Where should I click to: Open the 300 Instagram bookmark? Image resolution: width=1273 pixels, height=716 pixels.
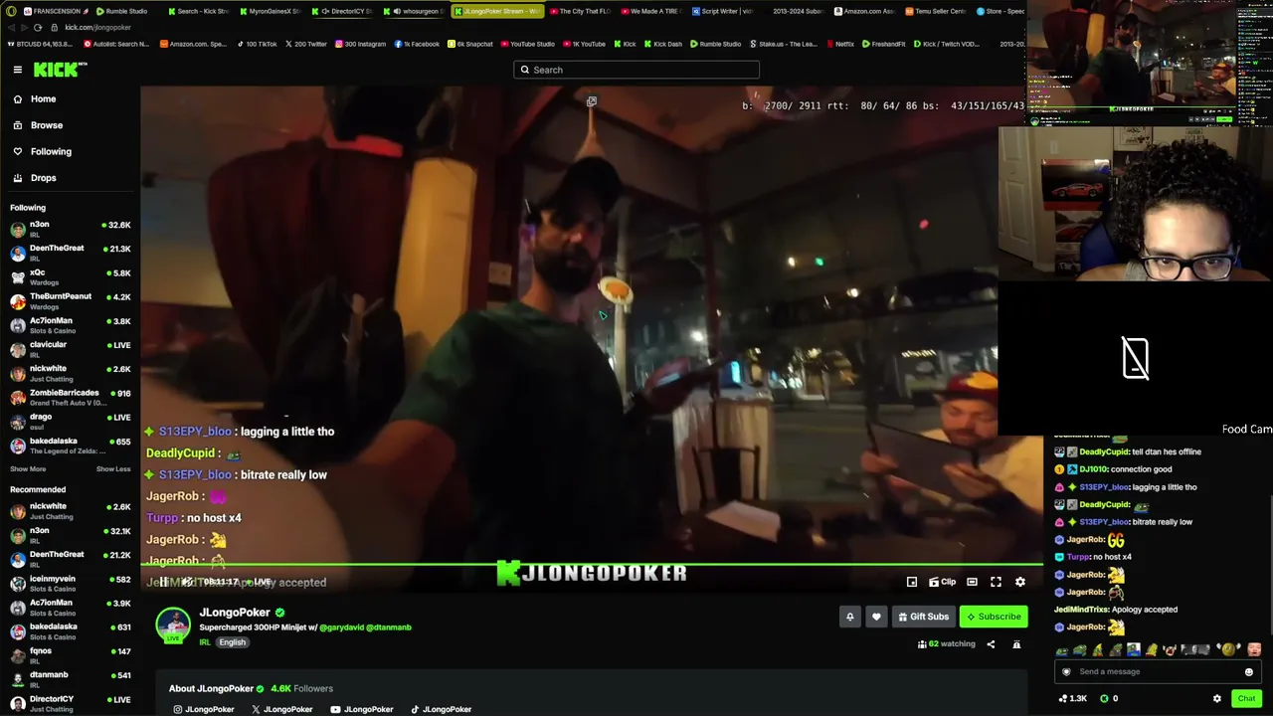pos(360,44)
